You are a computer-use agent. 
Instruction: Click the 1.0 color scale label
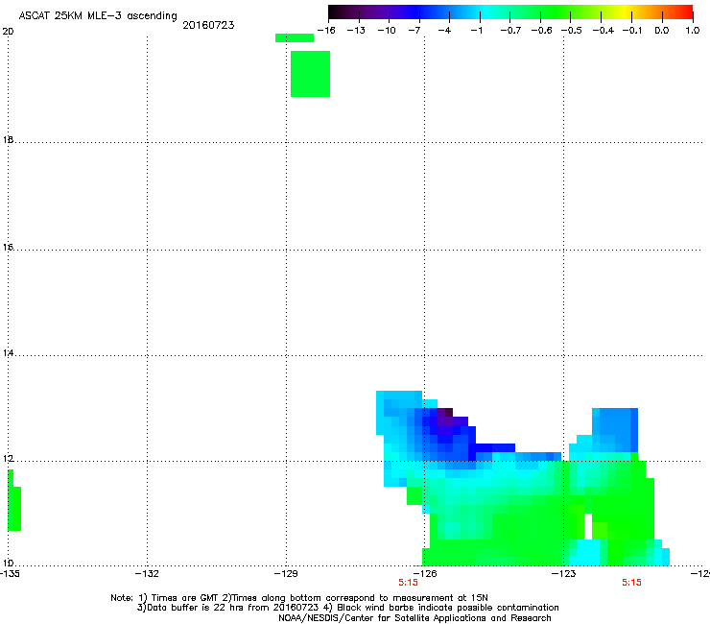click(693, 31)
